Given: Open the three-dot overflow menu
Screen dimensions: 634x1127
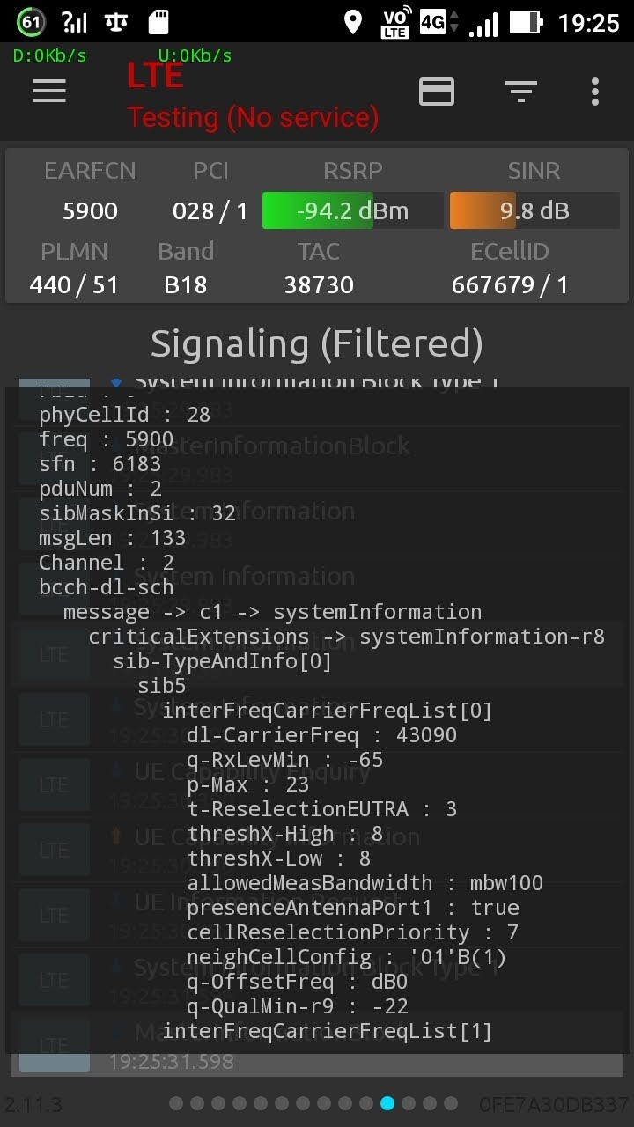Looking at the screenshot, I should (595, 91).
